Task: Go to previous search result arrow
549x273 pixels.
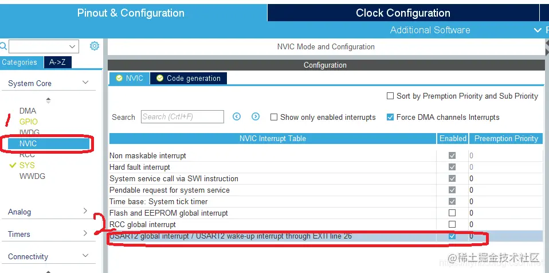Action: tap(237, 116)
